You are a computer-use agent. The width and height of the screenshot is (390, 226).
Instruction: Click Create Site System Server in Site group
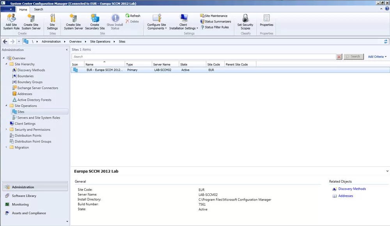click(73, 22)
